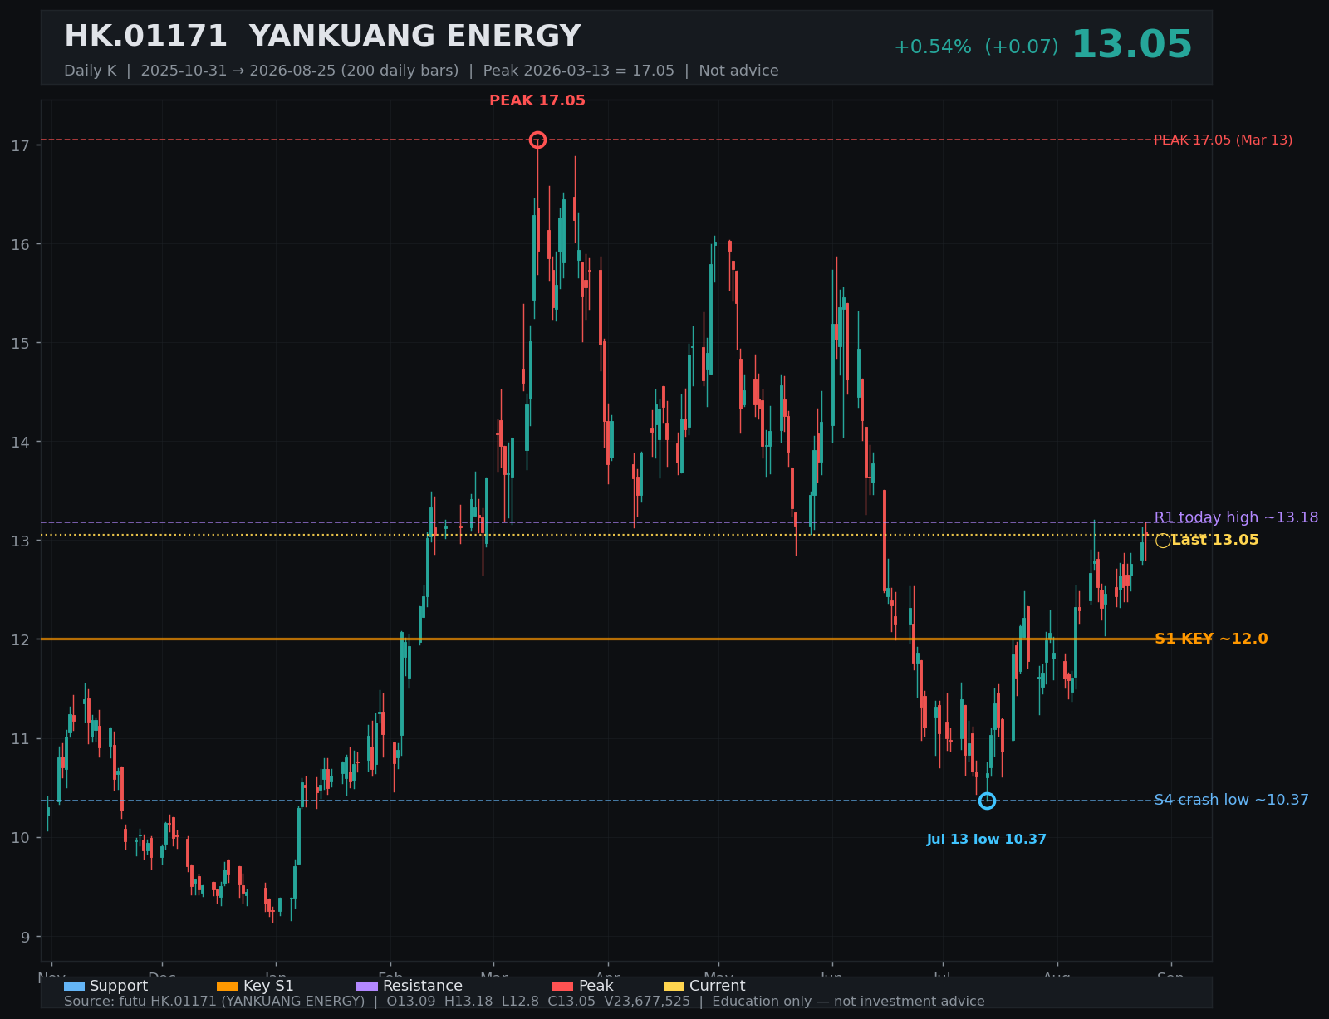Click the 14 tick on the price axis
The height and width of the screenshot is (1019, 1329).
pyautogui.click(x=20, y=442)
